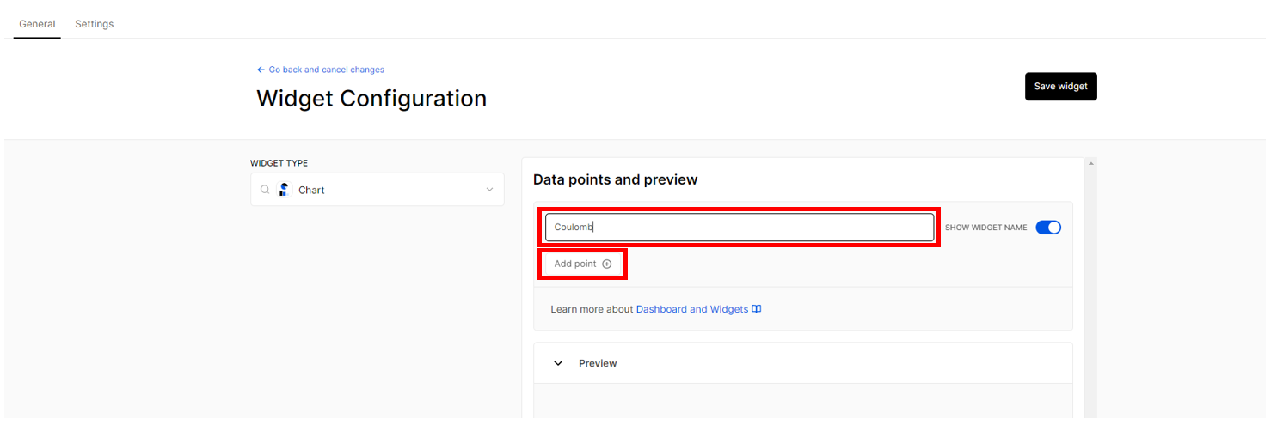The width and height of the screenshot is (1277, 425).
Task: Click the search magnifier icon in Widget Type
Action: 265,190
